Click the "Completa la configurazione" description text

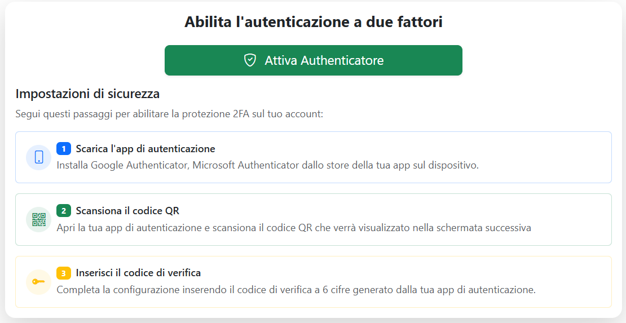(x=296, y=290)
